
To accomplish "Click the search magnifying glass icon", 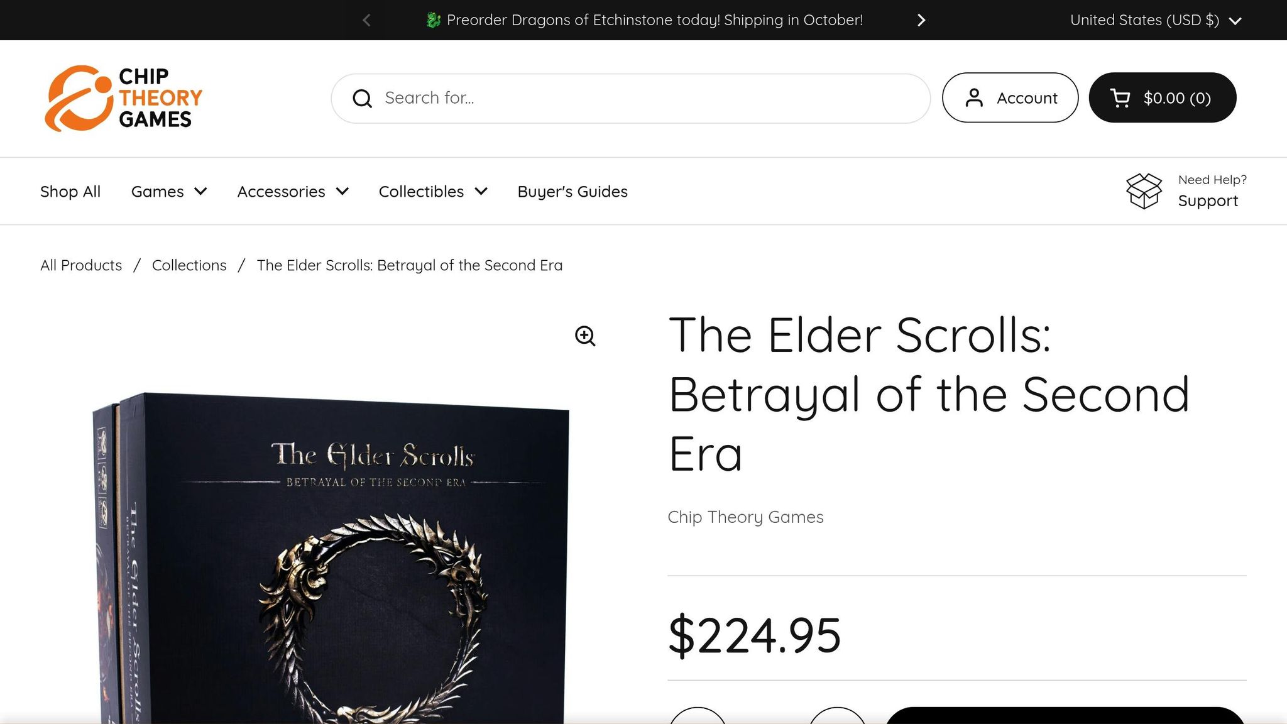I will (362, 98).
